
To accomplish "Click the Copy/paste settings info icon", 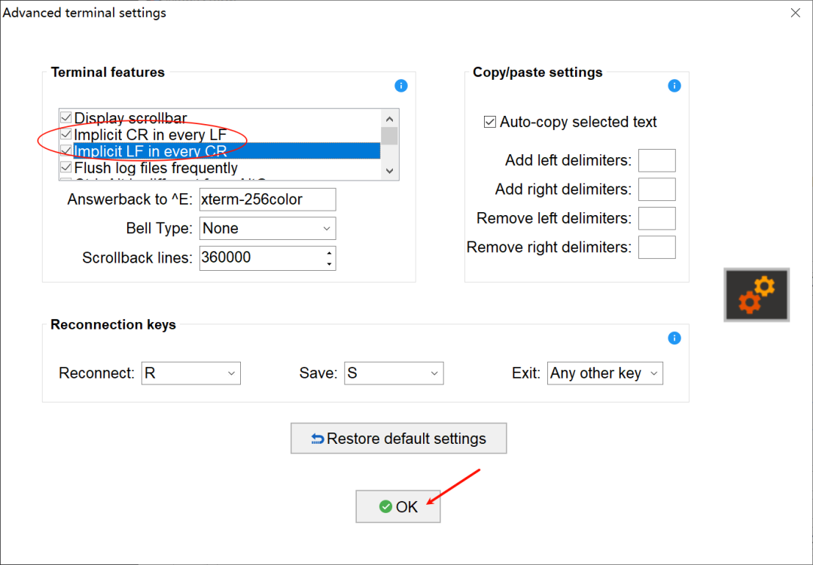I will click(674, 86).
